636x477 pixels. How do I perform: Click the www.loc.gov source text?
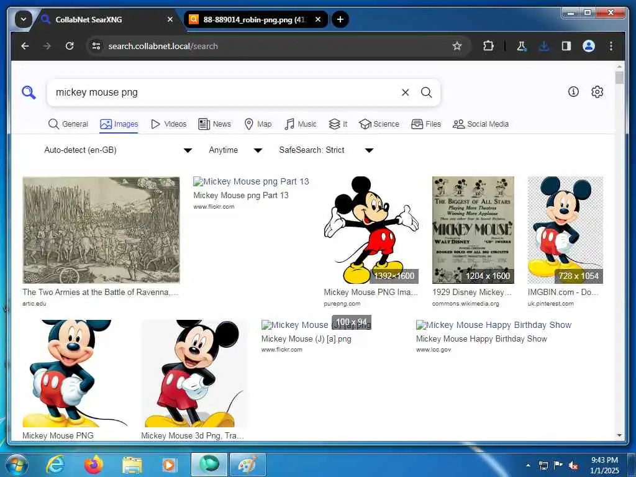[x=433, y=349]
